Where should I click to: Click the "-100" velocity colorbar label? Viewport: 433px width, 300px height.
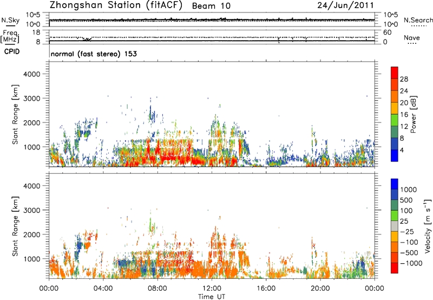pos(409,242)
